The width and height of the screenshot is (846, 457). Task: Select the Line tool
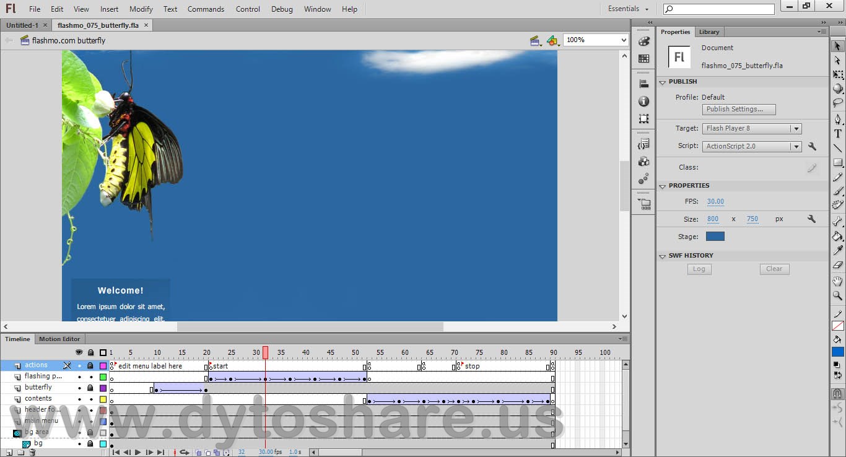pyautogui.click(x=837, y=148)
